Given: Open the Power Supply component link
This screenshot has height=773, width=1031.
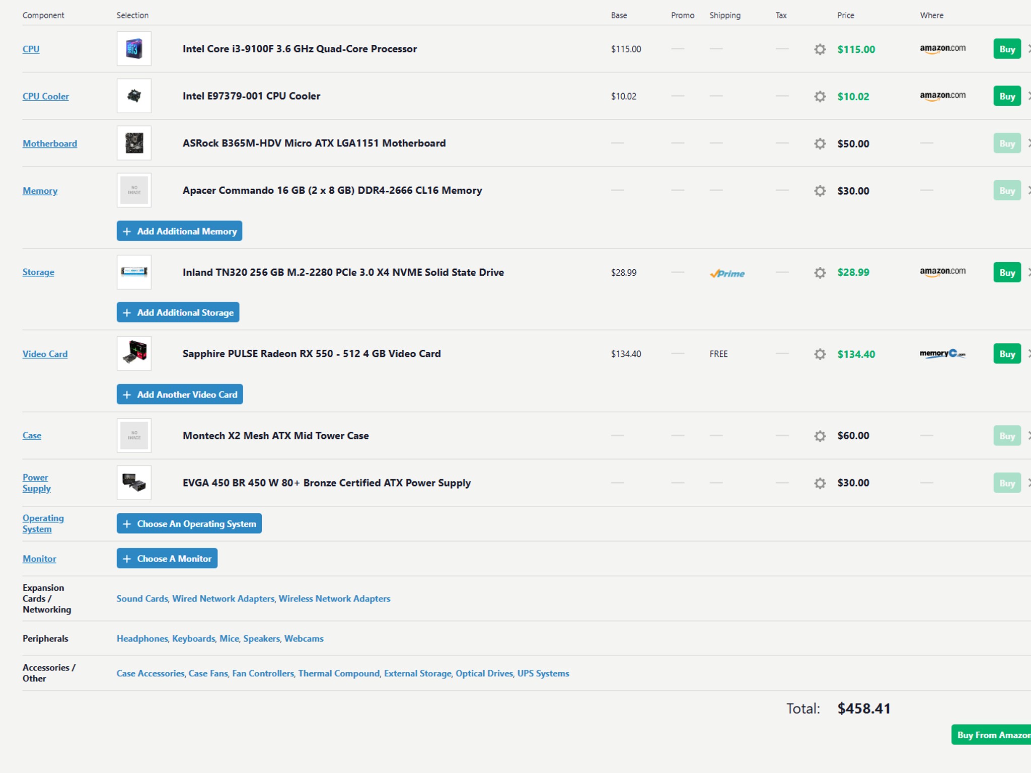Looking at the screenshot, I should tap(36, 483).
